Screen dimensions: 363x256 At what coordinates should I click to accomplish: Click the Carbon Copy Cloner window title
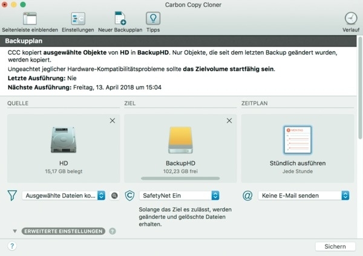click(x=193, y=5)
